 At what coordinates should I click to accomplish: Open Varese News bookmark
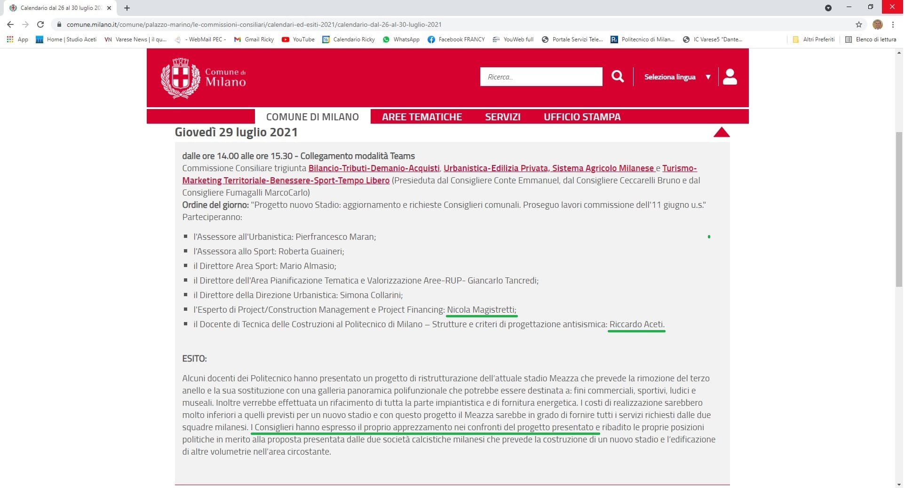click(x=135, y=39)
